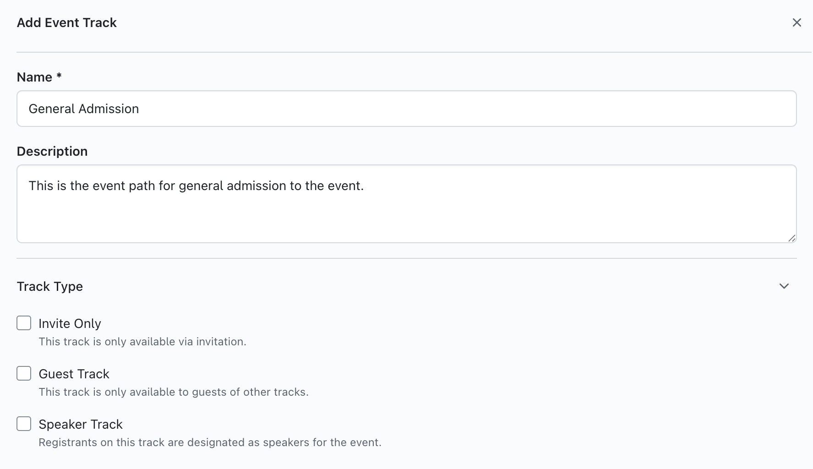Screen dimensions: 813x469
Task: Place cursor at end of description sentence
Action: pos(365,185)
